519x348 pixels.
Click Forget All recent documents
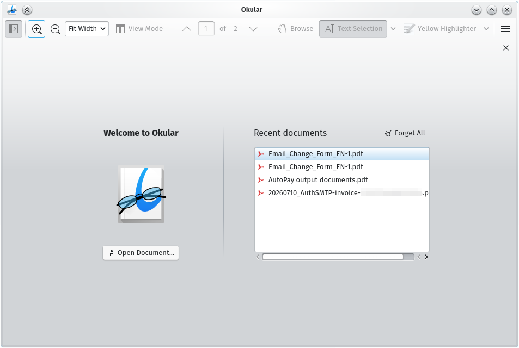click(x=405, y=133)
